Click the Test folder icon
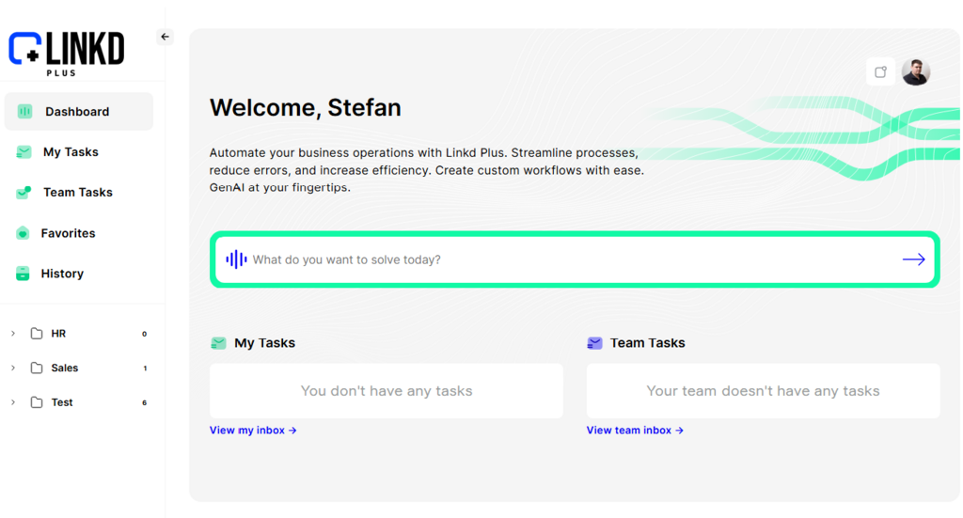 pos(37,402)
